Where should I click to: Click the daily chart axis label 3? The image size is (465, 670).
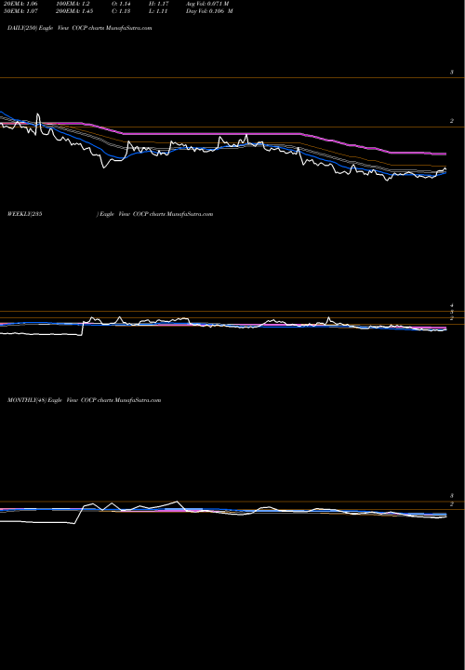[451, 73]
